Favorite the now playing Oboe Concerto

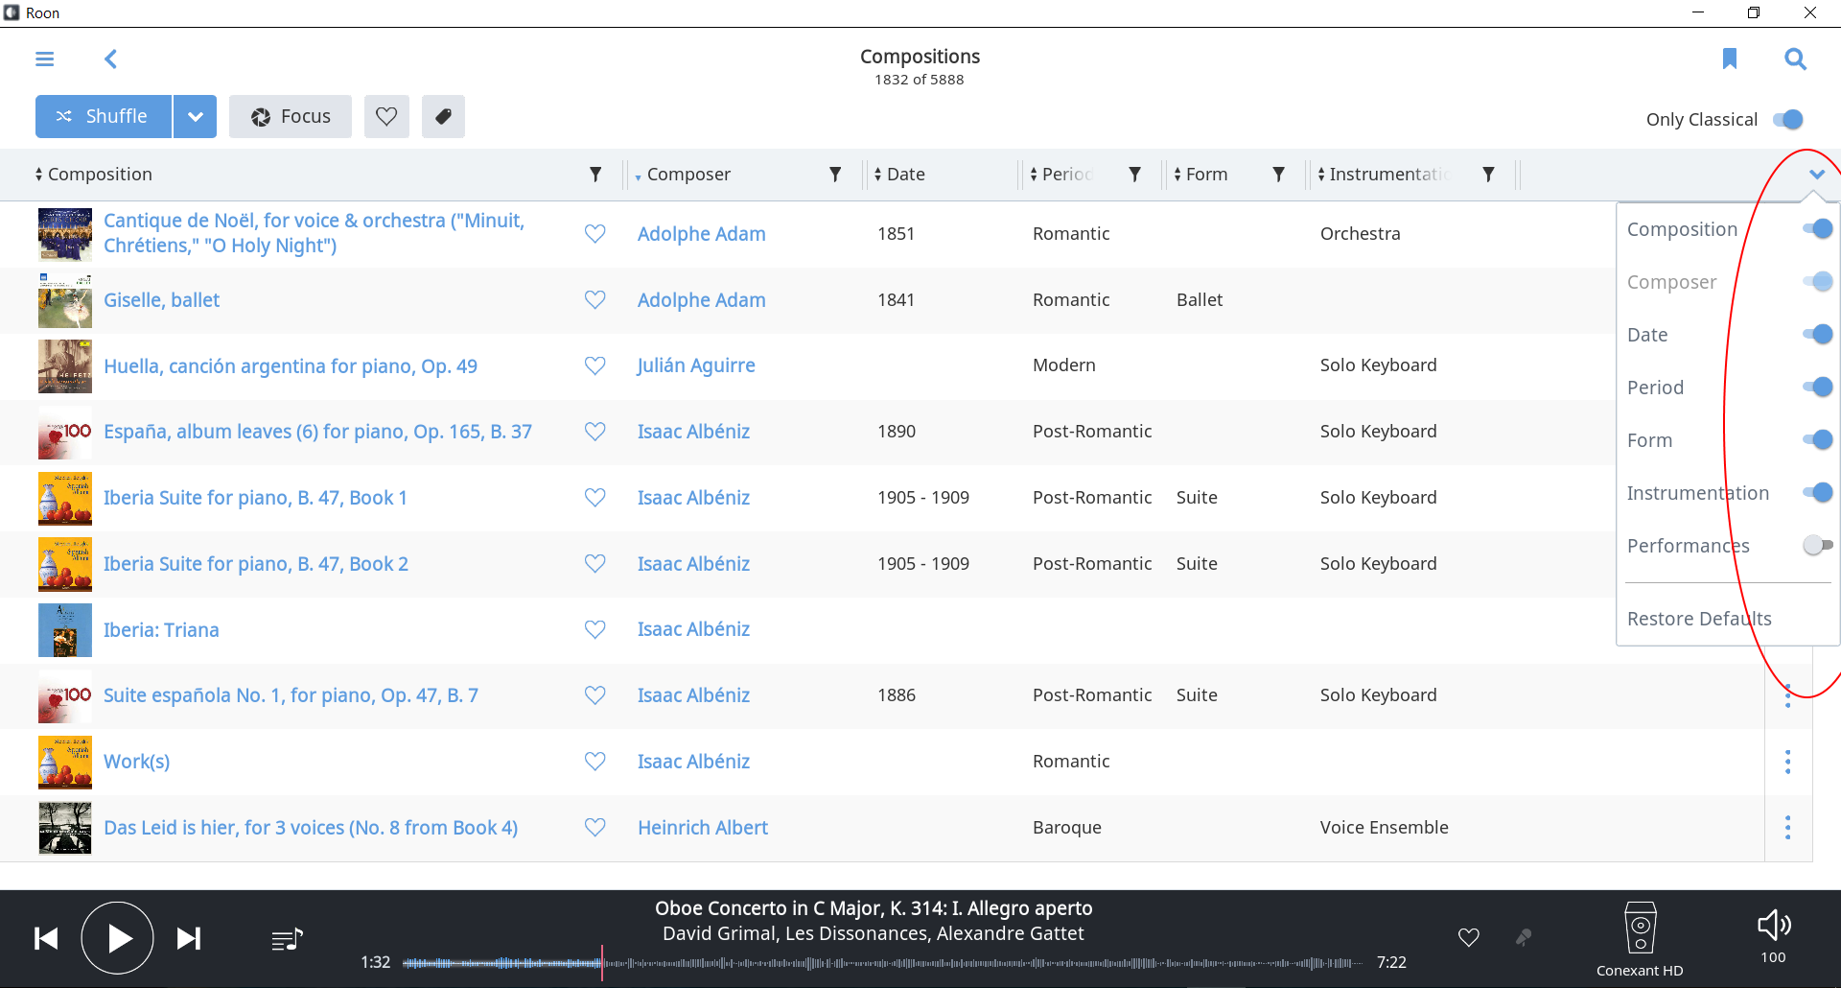click(1468, 937)
